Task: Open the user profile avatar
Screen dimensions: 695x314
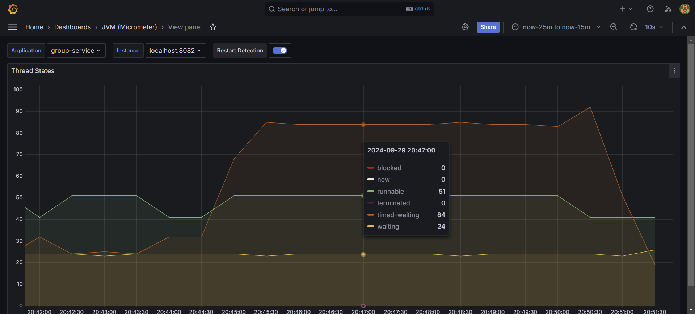Action: pyautogui.click(x=685, y=9)
